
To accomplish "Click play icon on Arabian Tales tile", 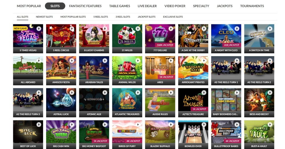I will (x=105, y=60).
